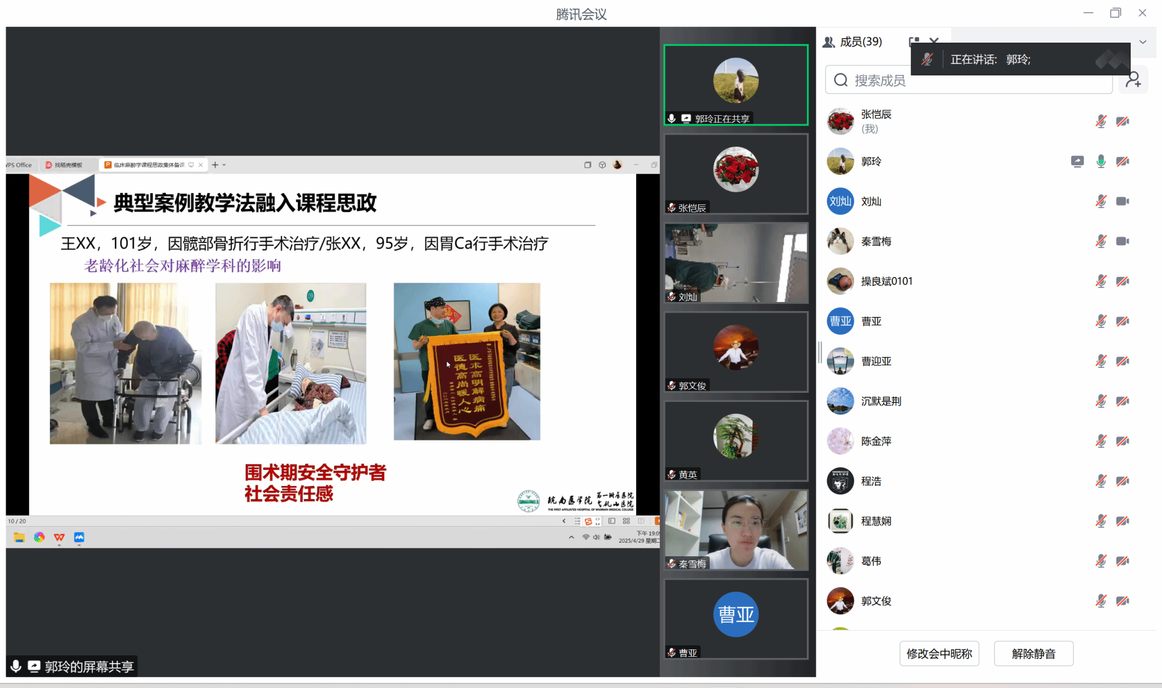Click 秦雪梅's camera icon in member list
1162x688 pixels.
point(1122,241)
